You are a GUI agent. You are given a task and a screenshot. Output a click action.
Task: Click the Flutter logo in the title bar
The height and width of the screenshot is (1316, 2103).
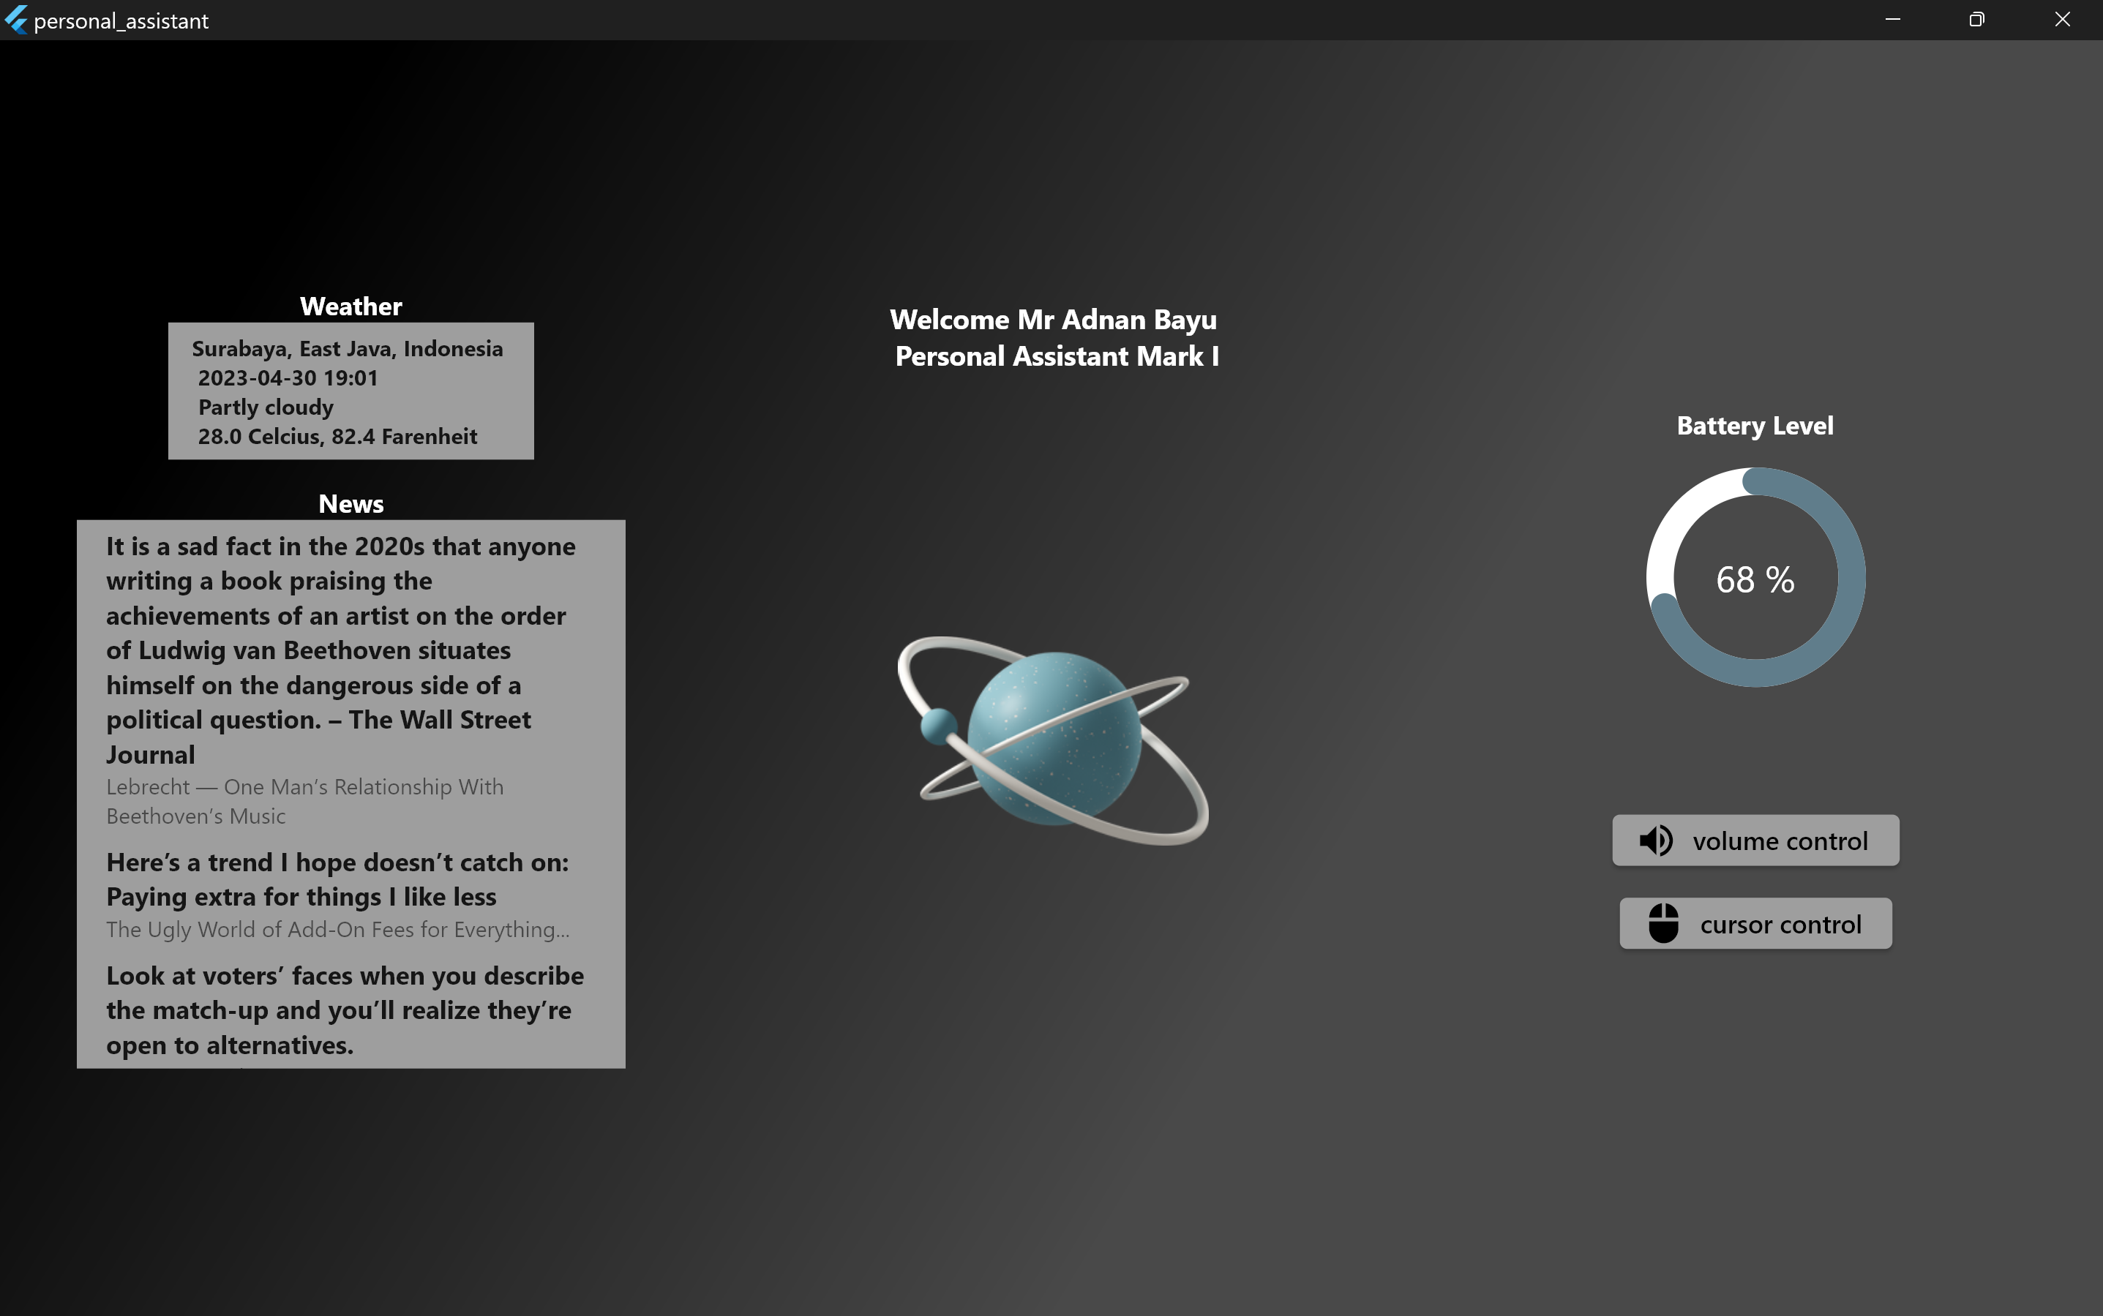[15, 19]
